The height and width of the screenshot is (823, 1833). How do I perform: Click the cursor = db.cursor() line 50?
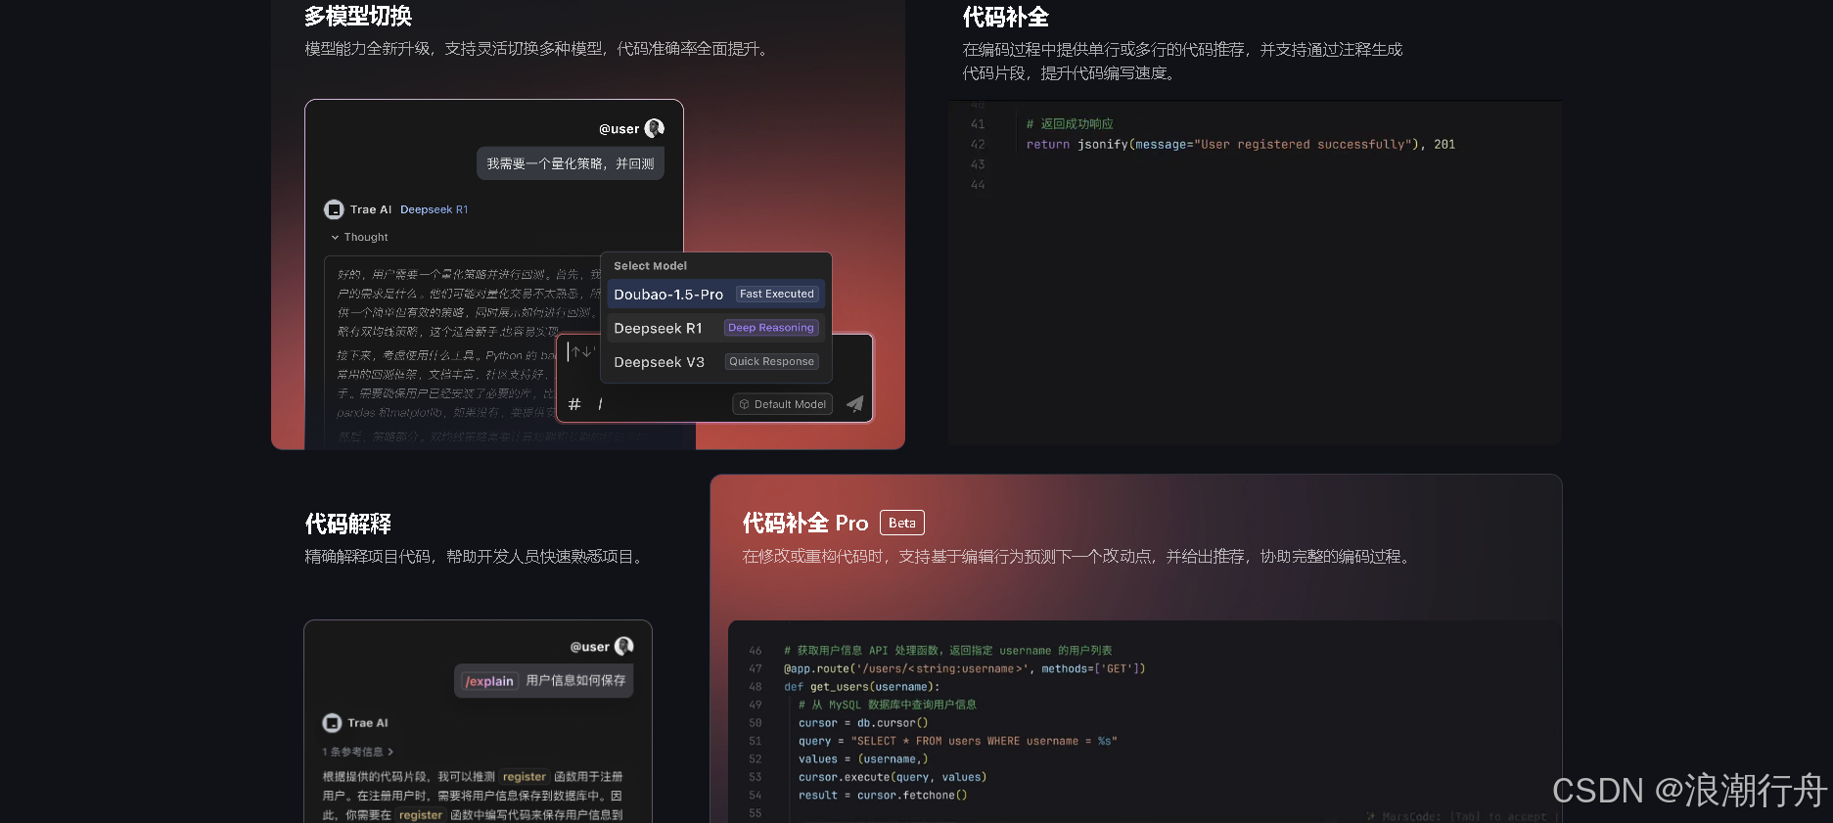[863, 723]
